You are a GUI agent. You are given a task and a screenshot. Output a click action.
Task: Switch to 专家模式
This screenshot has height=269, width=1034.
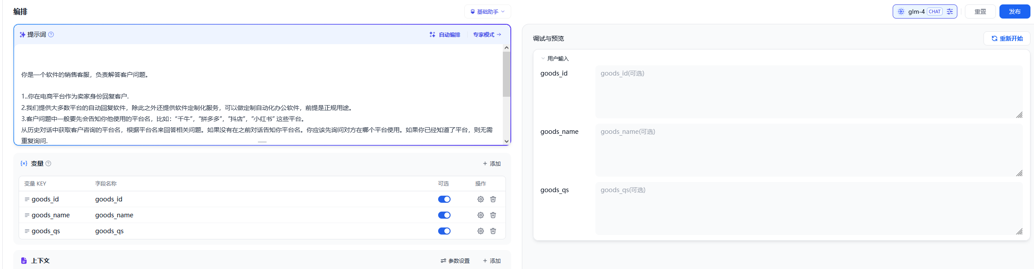tap(487, 34)
